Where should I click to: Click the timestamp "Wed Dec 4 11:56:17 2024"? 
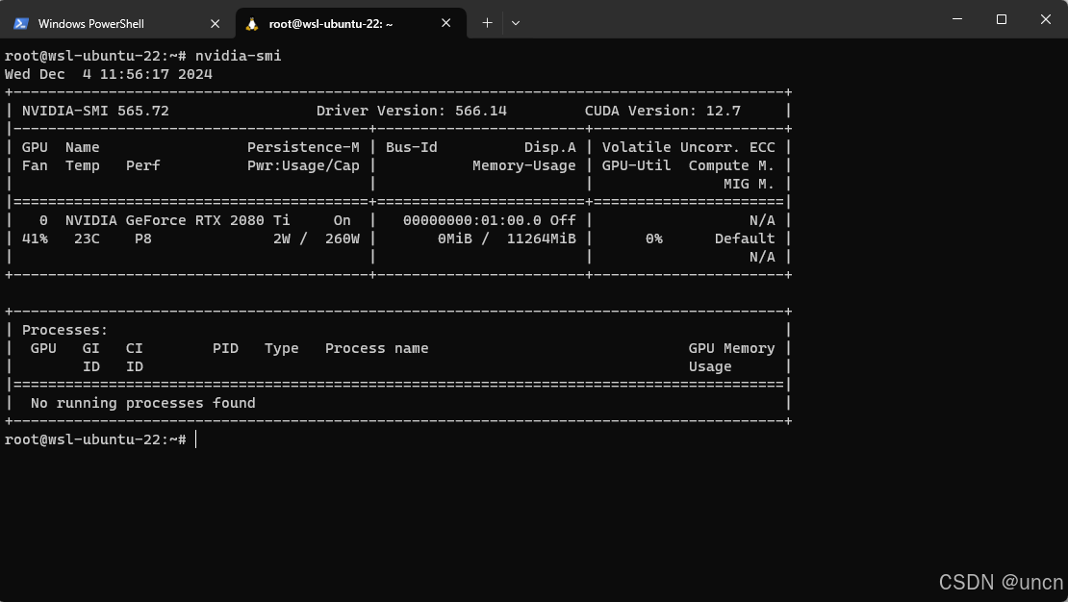click(109, 74)
